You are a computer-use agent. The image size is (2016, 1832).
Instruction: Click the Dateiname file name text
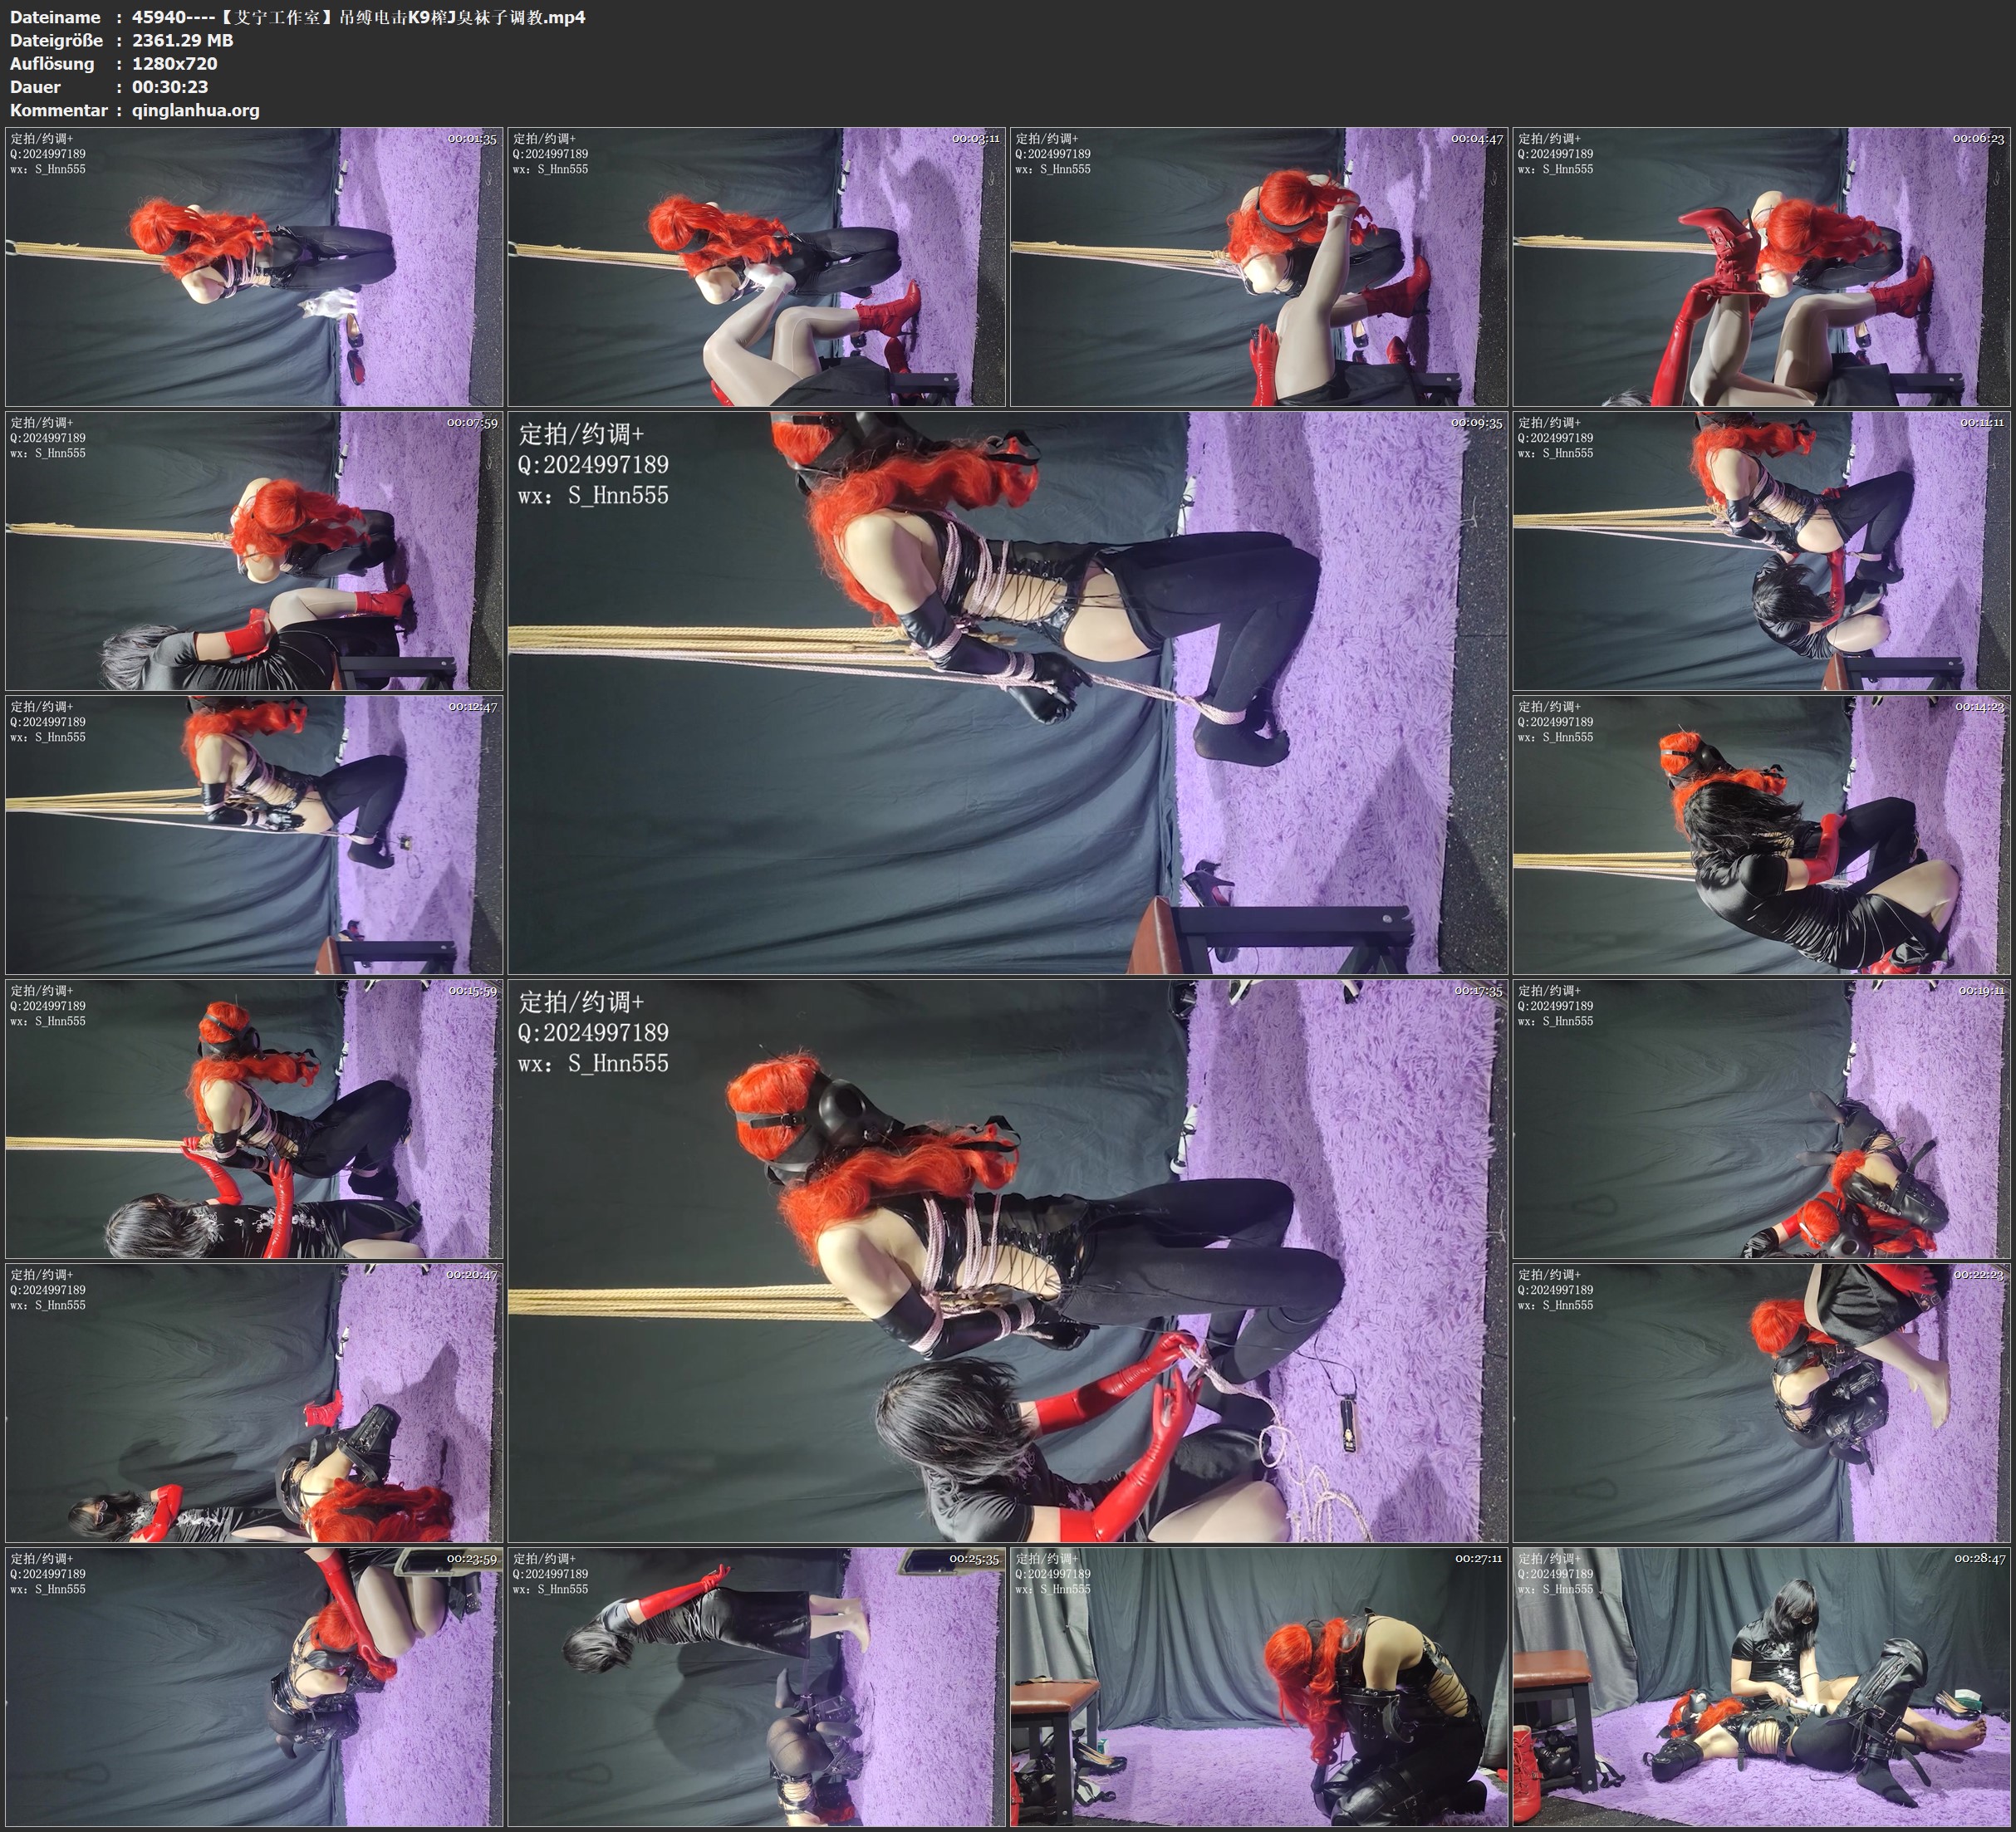[358, 17]
